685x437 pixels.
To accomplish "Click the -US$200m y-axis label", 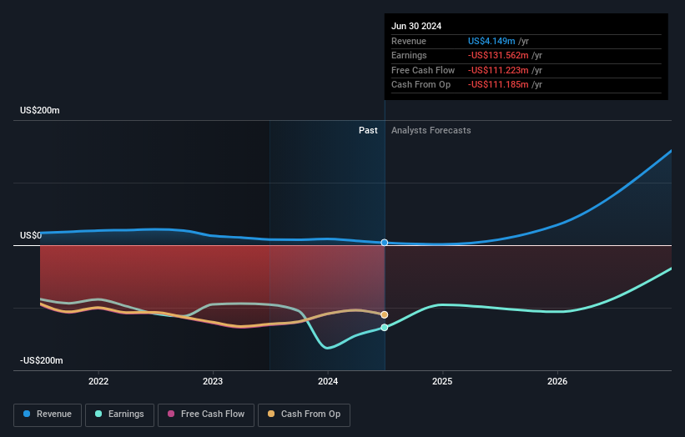I will (42, 360).
